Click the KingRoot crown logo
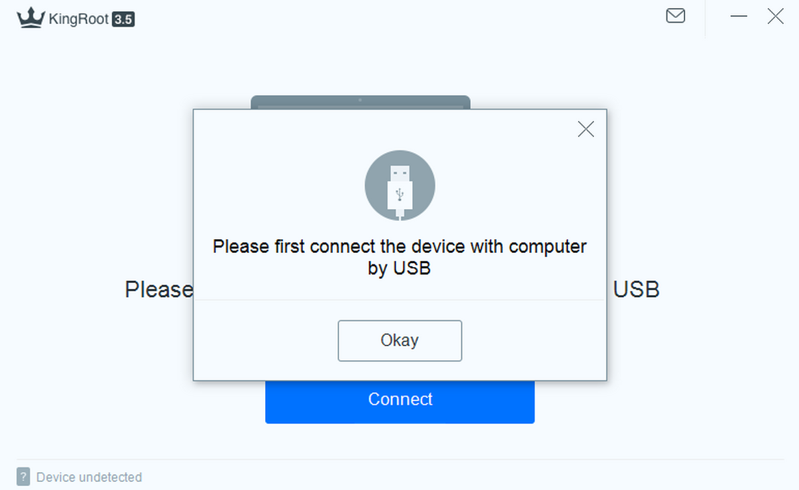 point(31,18)
